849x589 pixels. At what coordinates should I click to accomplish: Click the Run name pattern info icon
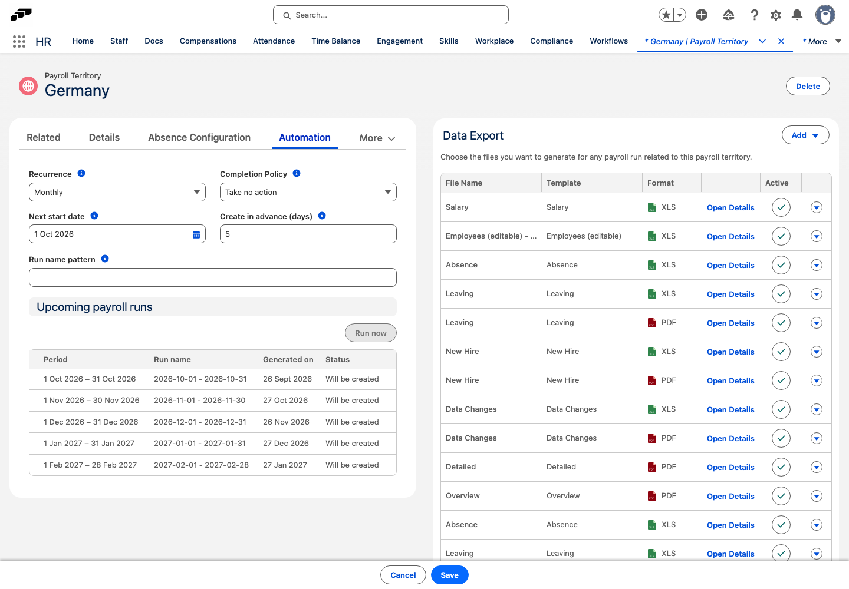tap(105, 259)
